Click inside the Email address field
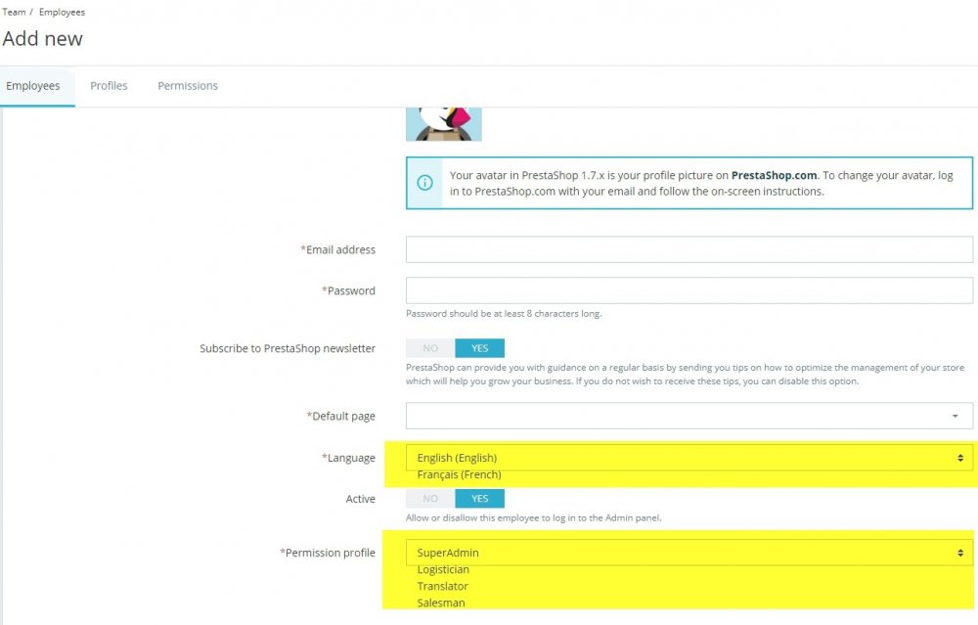This screenshot has height=625, width=978. [x=685, y=249]
